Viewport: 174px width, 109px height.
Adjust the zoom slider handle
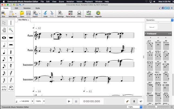[x=156, y=107]
